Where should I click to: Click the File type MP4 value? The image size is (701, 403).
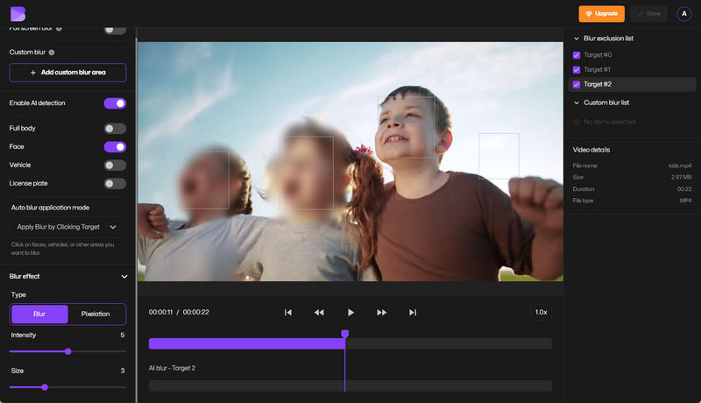[686, 201]
